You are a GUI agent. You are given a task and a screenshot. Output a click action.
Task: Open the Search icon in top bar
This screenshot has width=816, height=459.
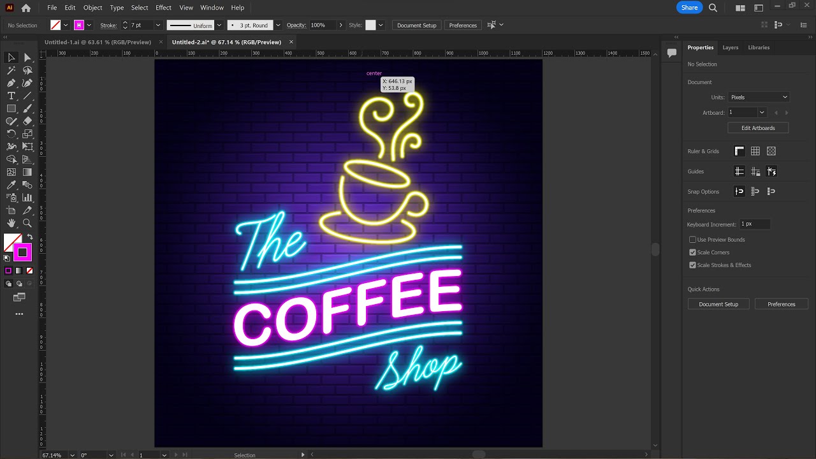[713, 8]
